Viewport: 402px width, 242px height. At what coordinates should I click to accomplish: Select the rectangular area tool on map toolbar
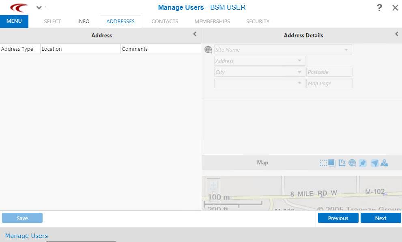pyautogui.click(x=322, y=162)
